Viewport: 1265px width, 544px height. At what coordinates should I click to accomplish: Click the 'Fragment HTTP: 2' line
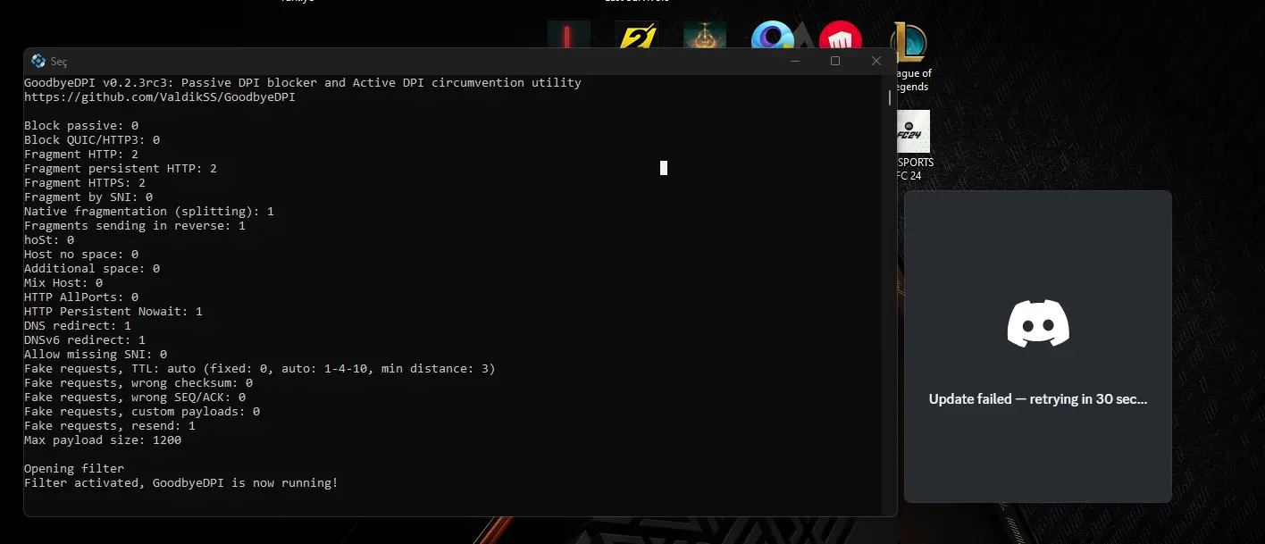point(81,155)
